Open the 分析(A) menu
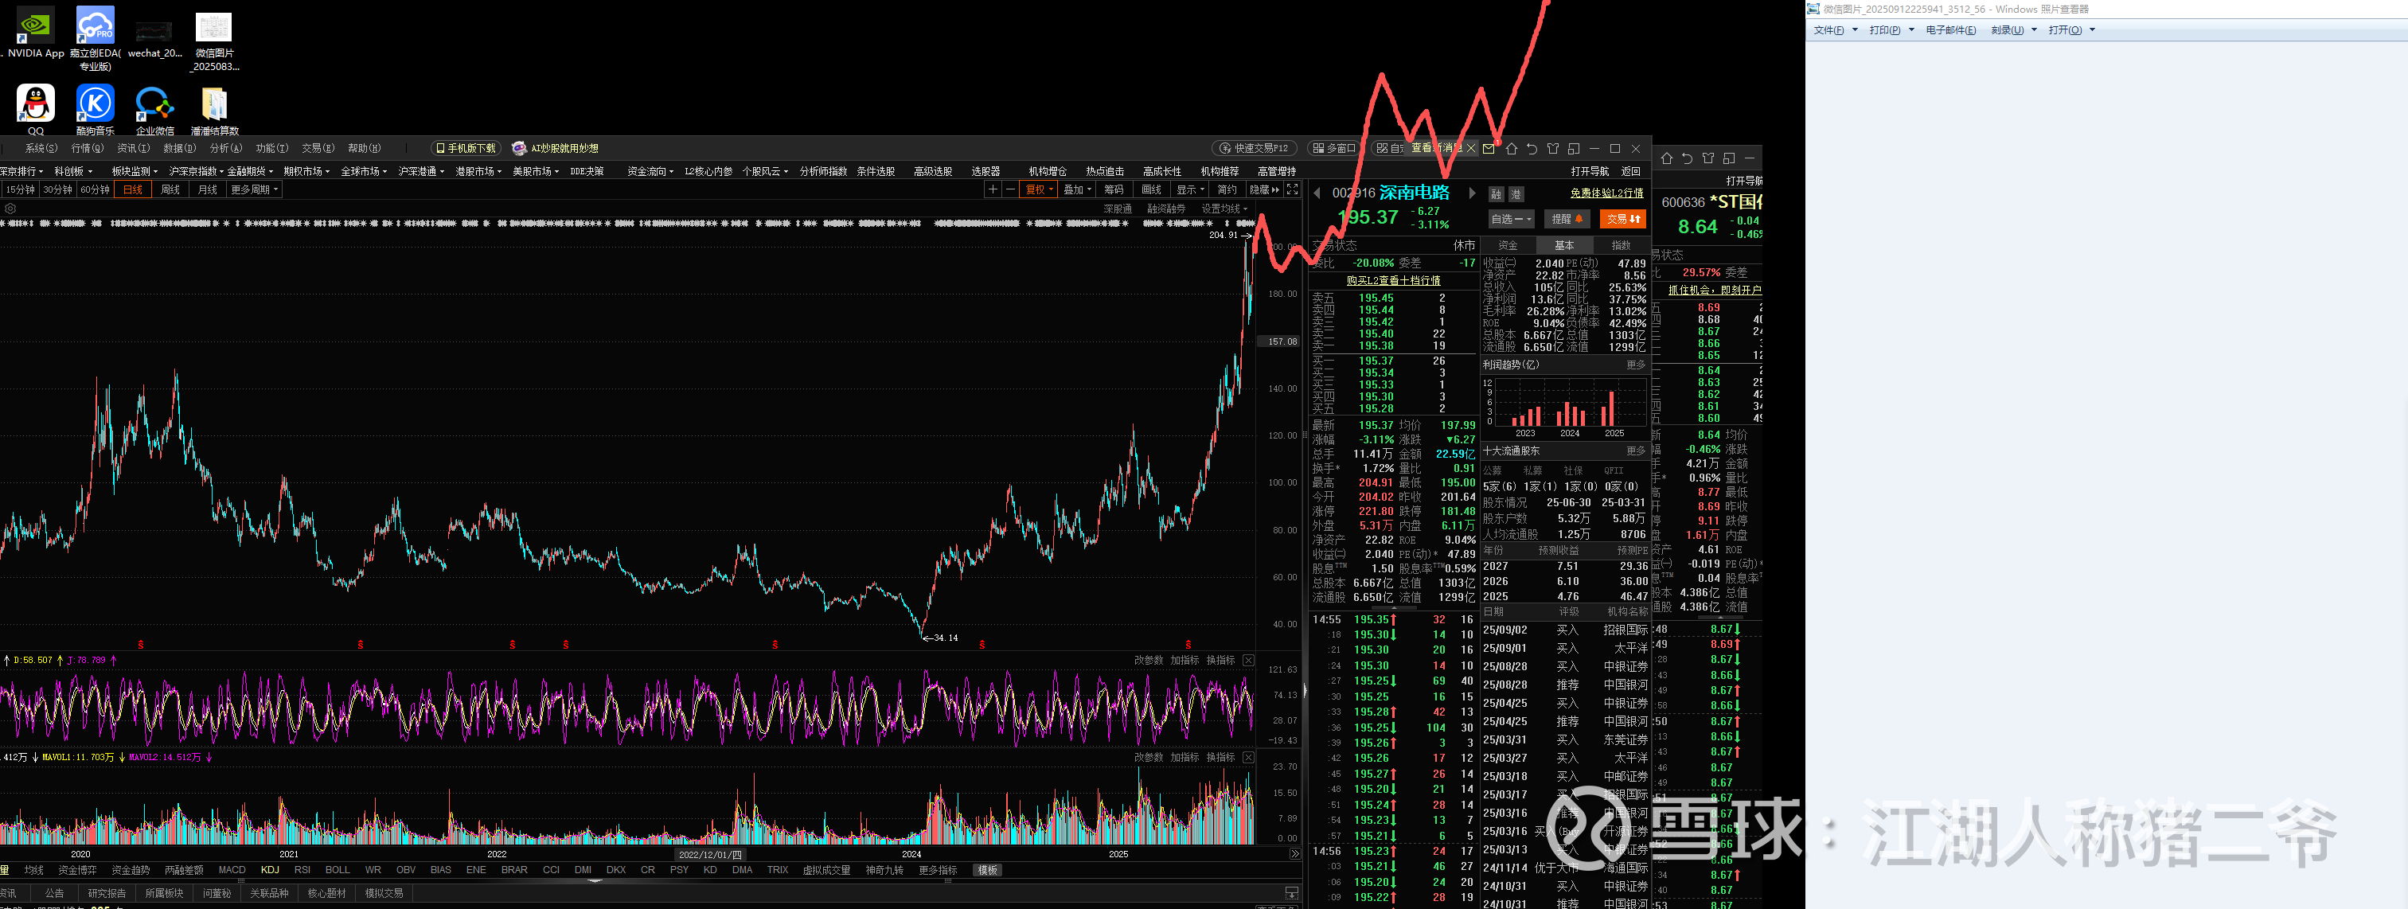Screen dimensions: 2408x909 pyautogui.click(x=225, y=149)
